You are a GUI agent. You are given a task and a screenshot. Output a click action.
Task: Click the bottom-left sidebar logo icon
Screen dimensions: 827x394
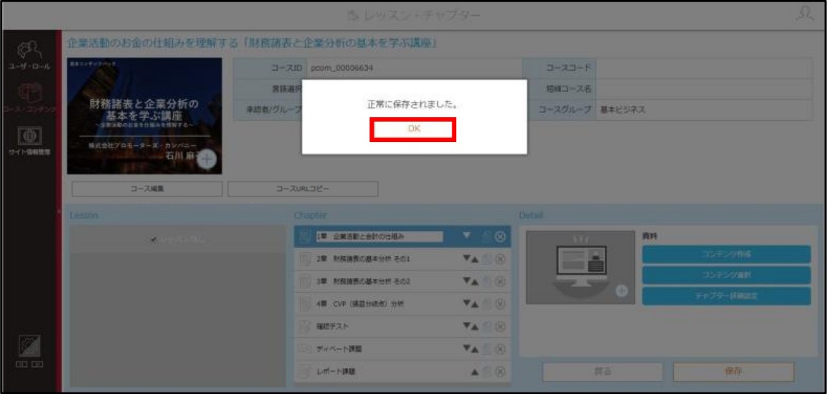(29, 345)
